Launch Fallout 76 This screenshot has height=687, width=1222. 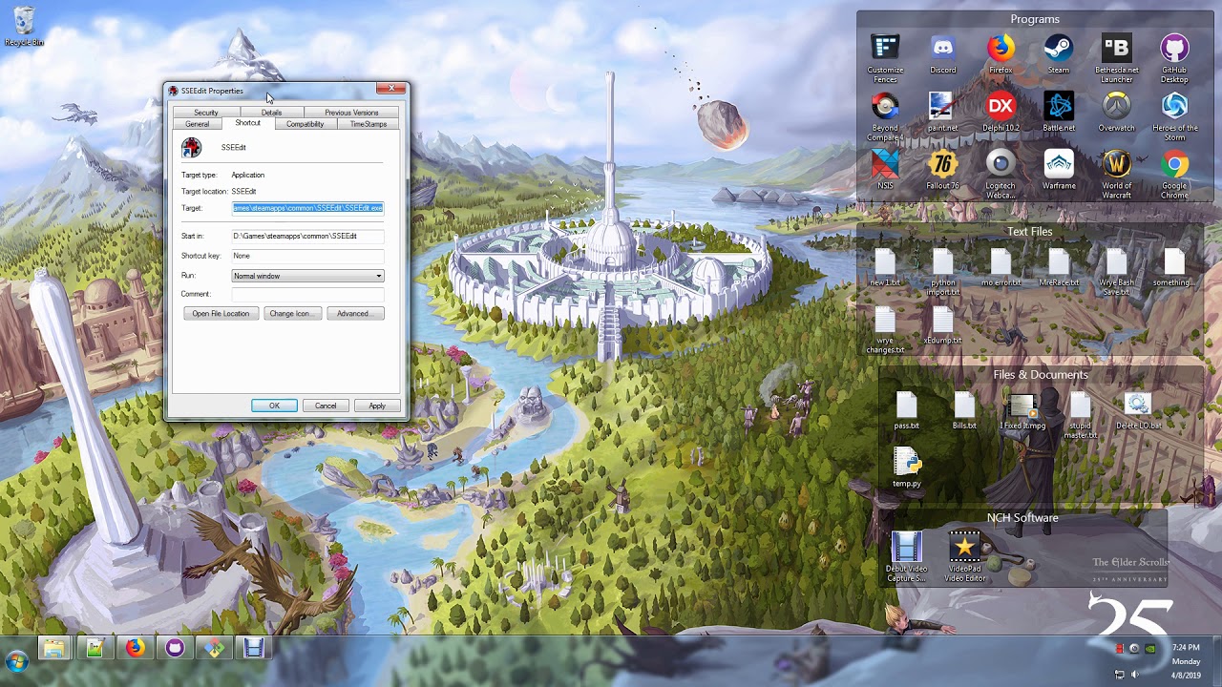[942, 170]
